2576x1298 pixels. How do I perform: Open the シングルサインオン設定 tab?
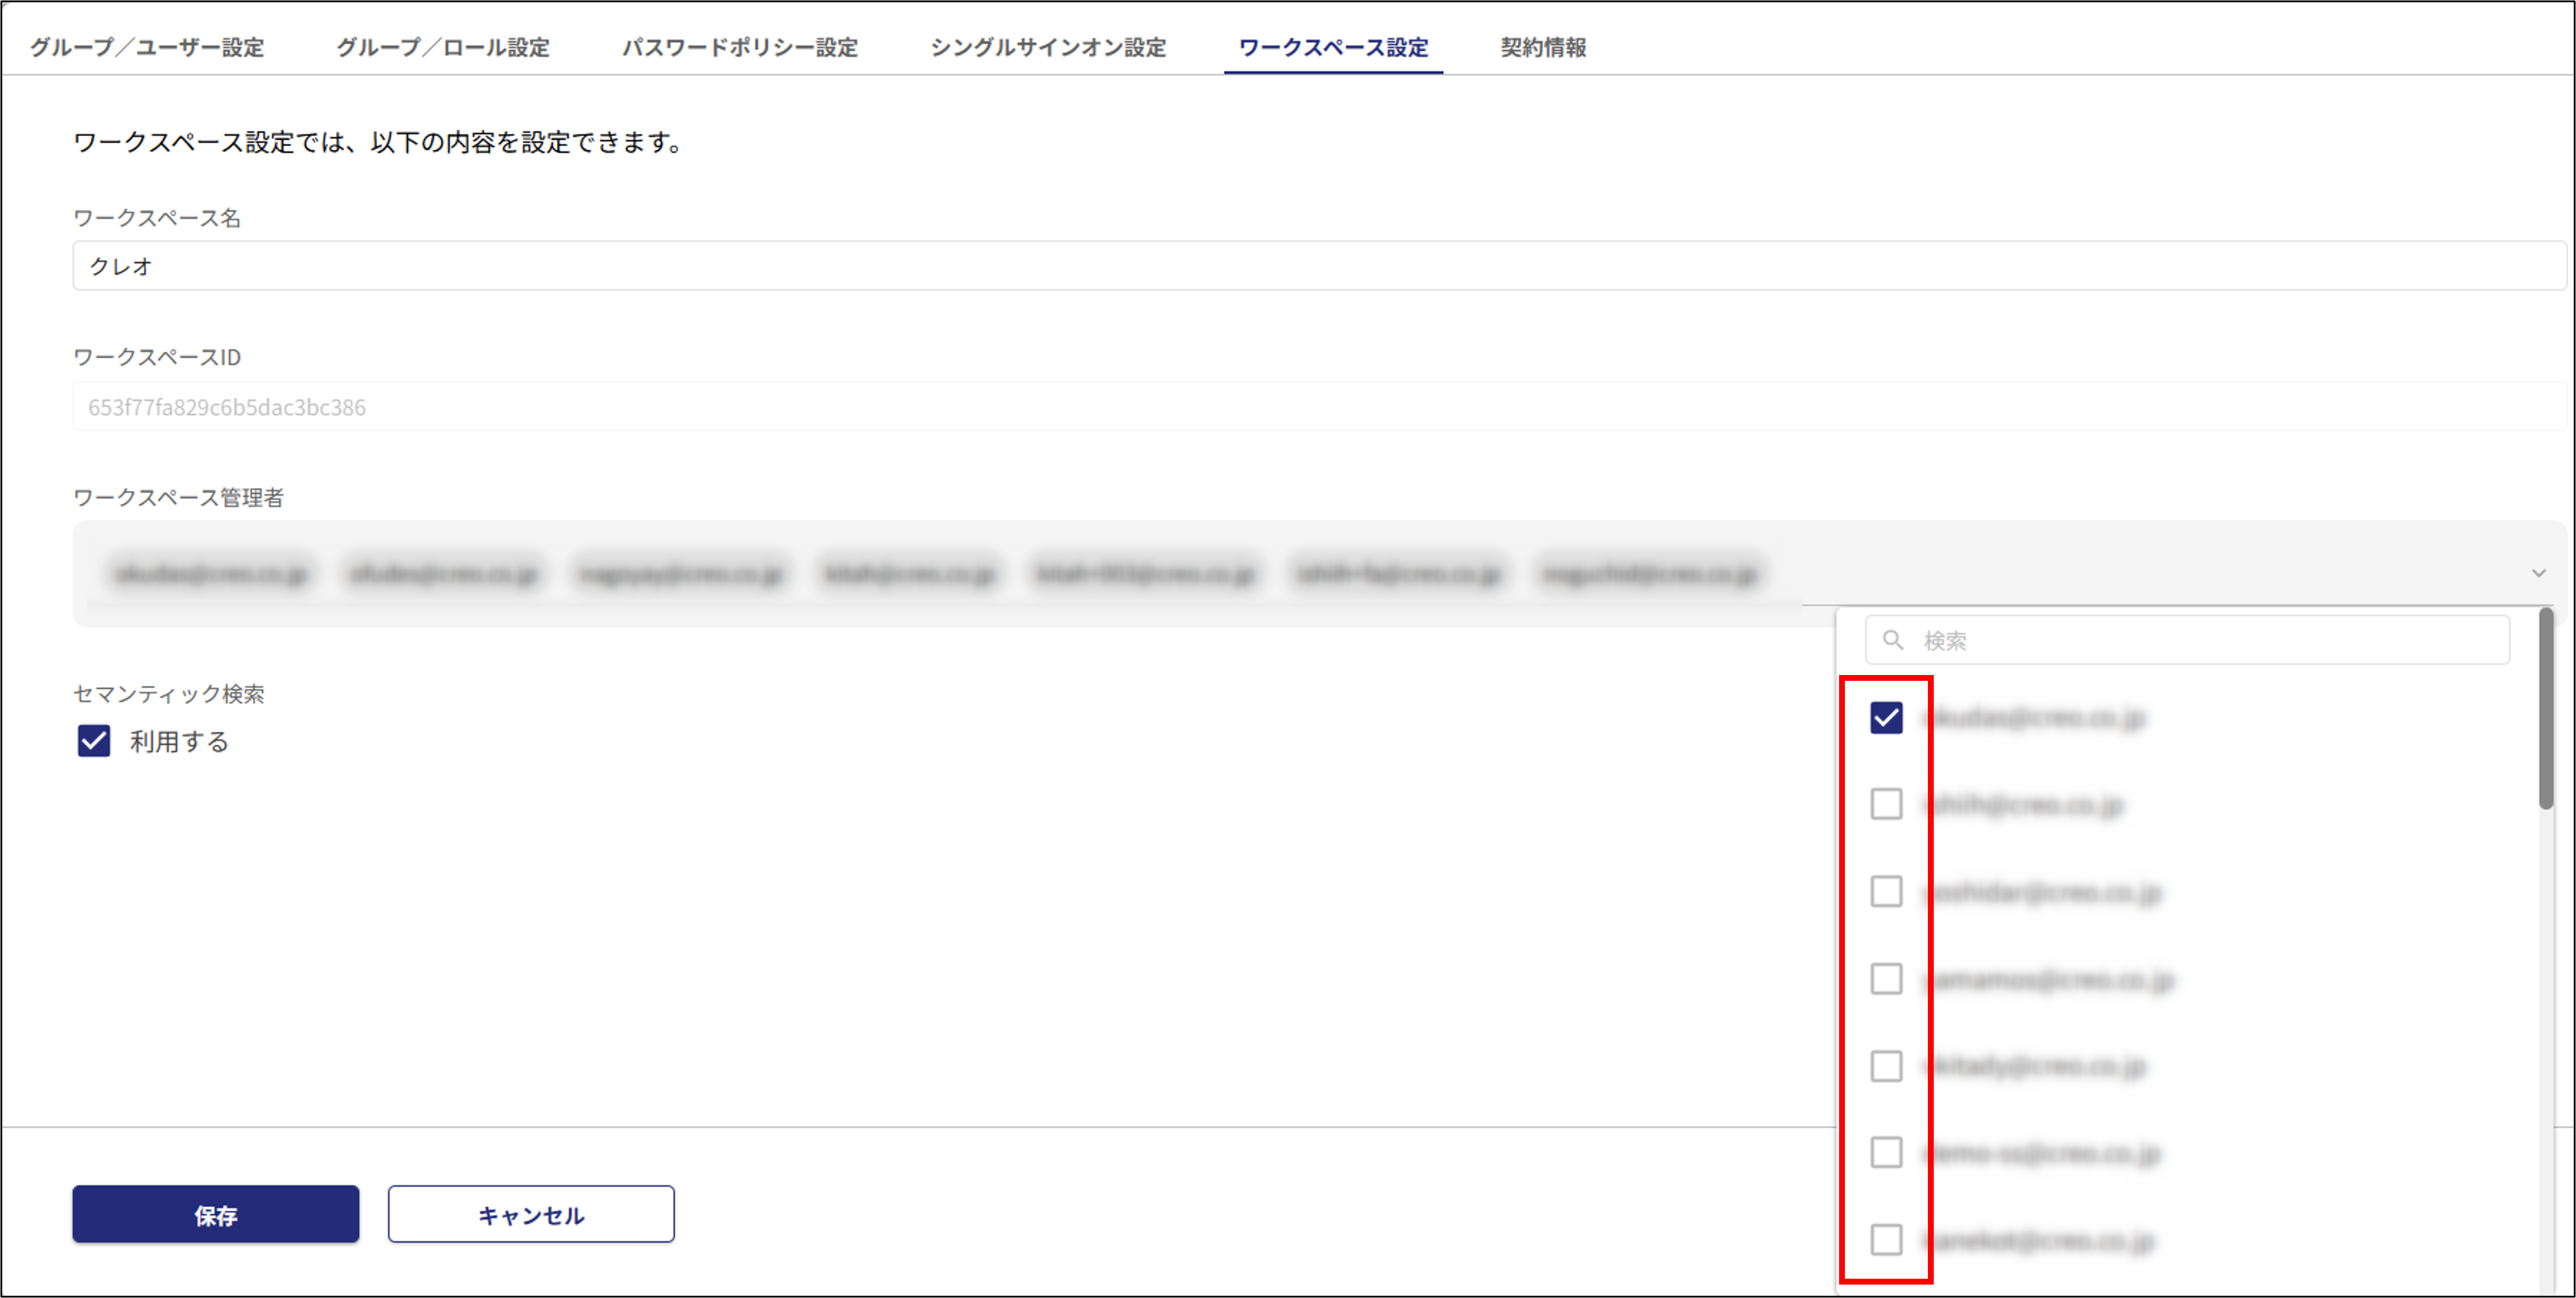(1048, 47)
